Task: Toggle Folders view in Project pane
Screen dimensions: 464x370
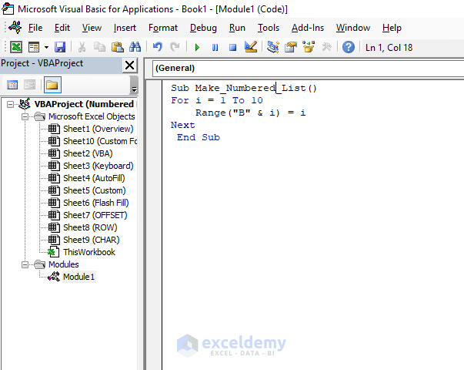Action: coord(52,85)
